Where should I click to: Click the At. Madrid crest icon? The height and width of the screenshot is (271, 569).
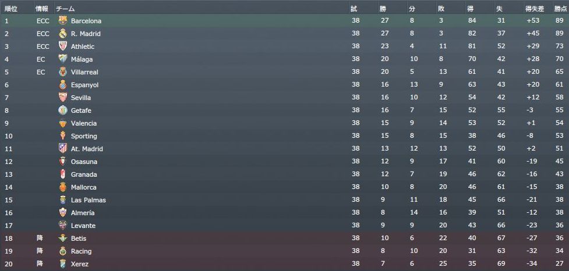[63, 148]
